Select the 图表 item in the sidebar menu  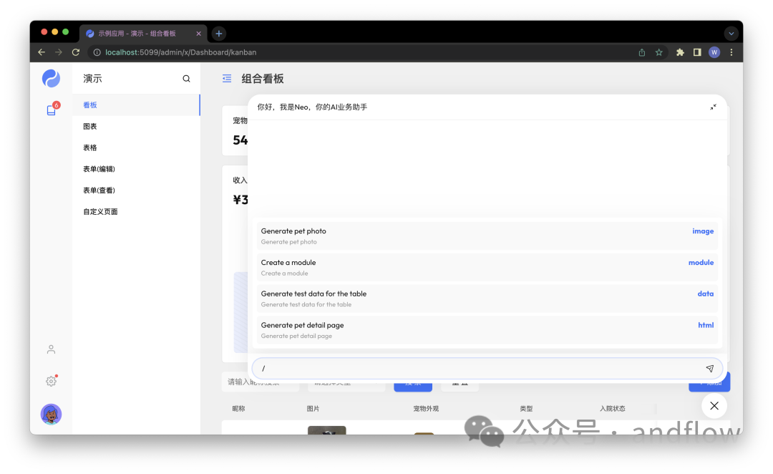(x=90, y=126)
